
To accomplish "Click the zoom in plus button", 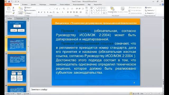I will pos(159,94).
